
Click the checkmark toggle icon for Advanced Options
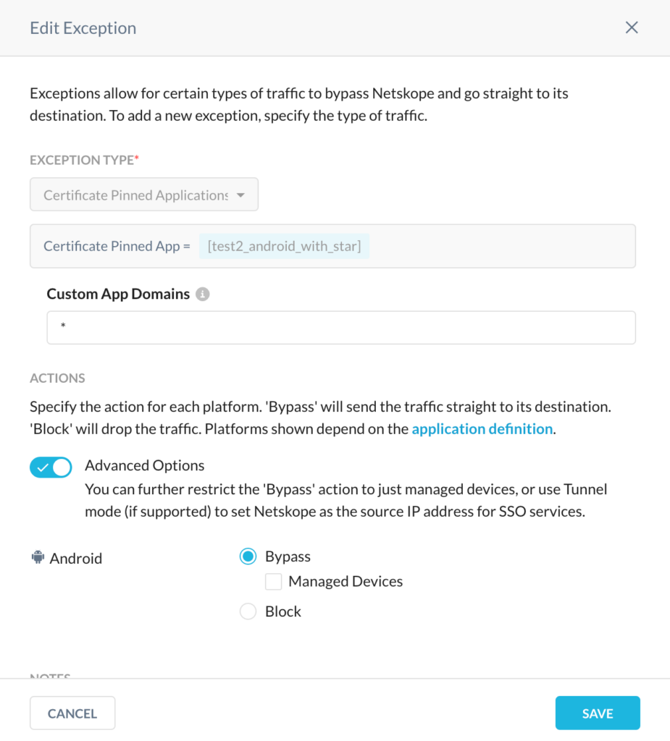click(42, 467)
